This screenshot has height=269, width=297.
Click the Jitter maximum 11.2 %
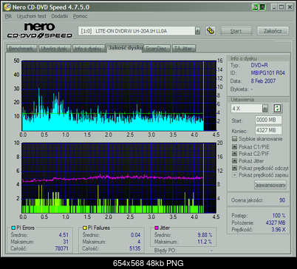pyautogui.click(x=205, y=242)
